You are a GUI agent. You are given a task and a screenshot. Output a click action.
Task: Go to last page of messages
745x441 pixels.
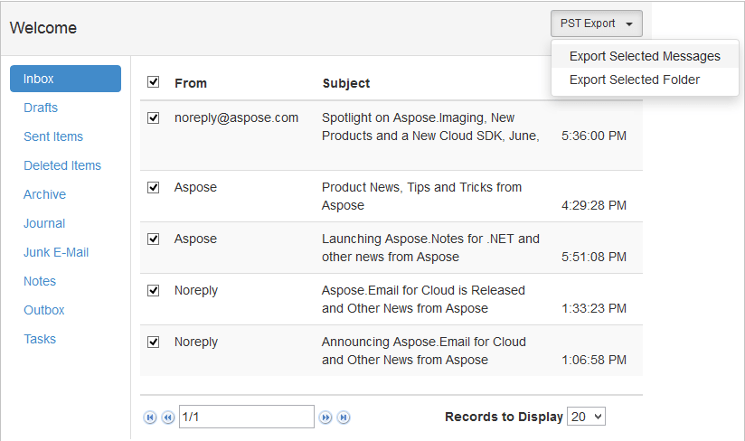[344, 418]
